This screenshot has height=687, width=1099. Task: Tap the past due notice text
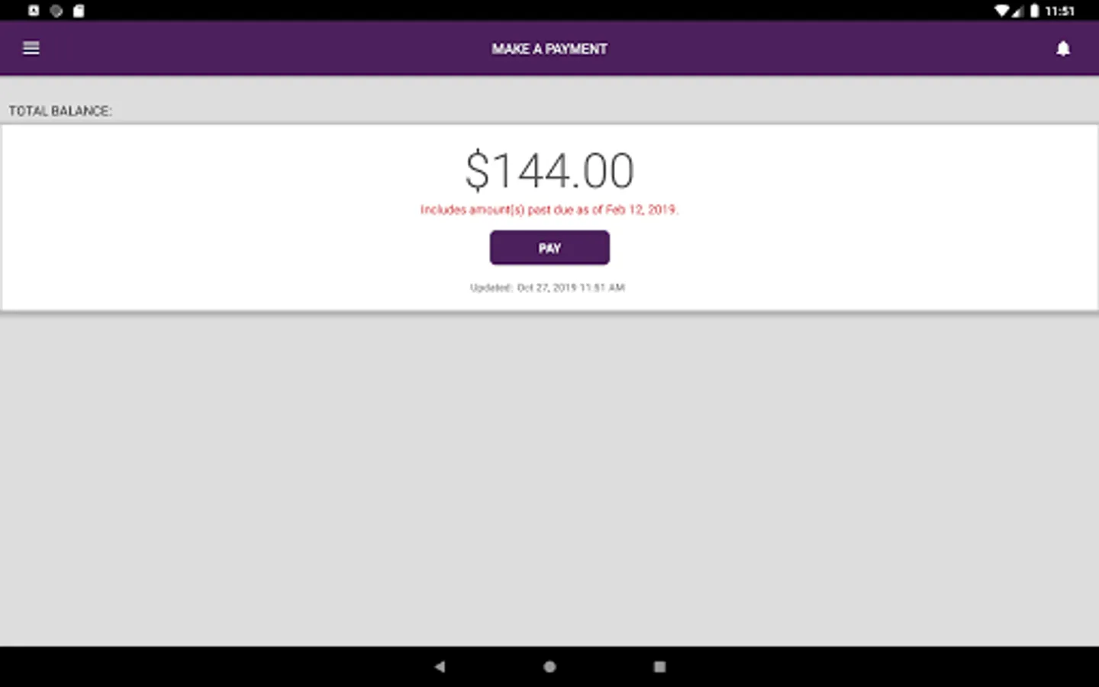tap(549, 209)
